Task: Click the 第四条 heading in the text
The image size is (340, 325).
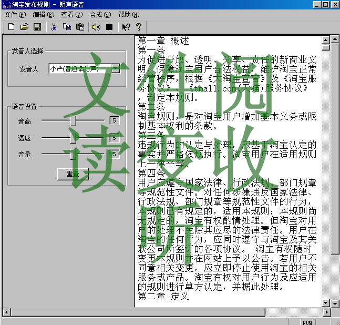Action: (151, 173)
